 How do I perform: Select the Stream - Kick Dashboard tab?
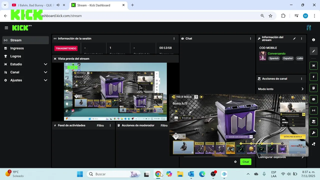pos(98,5)
